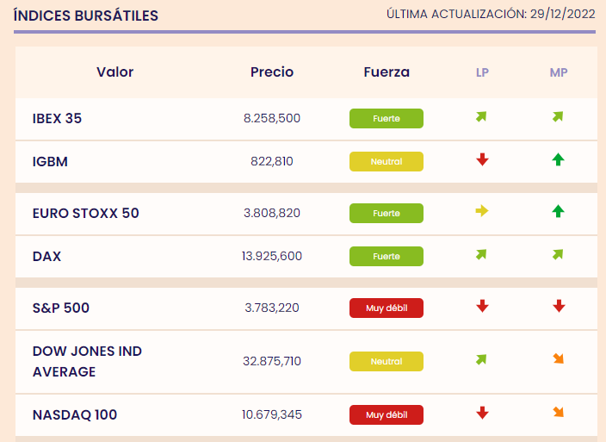
Task: Click the Muy débil badge for S&P 500
Action: [x=386, y=308]
